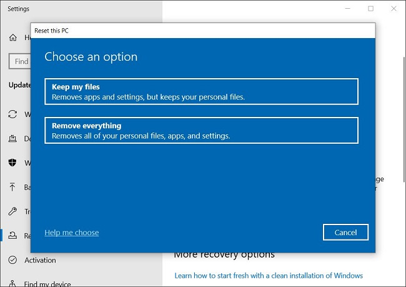Open the Backup upward arrow icon
Viewport: 406px width, 287px height.
tap(12, 187)
